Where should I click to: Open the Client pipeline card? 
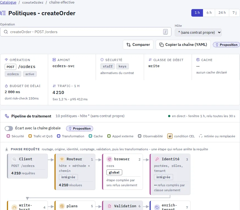tap(27, 166)
